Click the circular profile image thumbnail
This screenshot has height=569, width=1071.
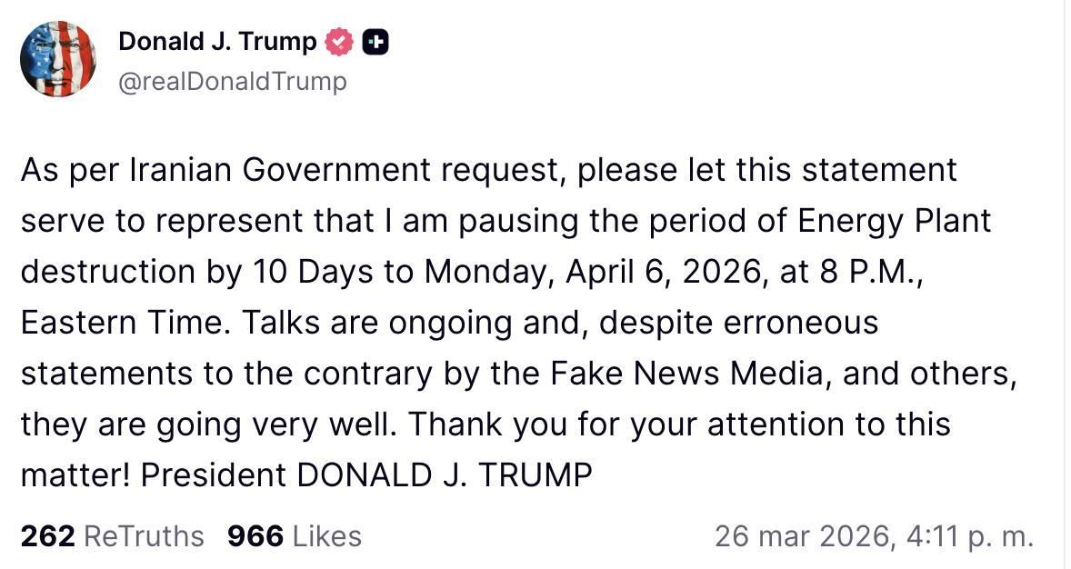pos(58,58)
